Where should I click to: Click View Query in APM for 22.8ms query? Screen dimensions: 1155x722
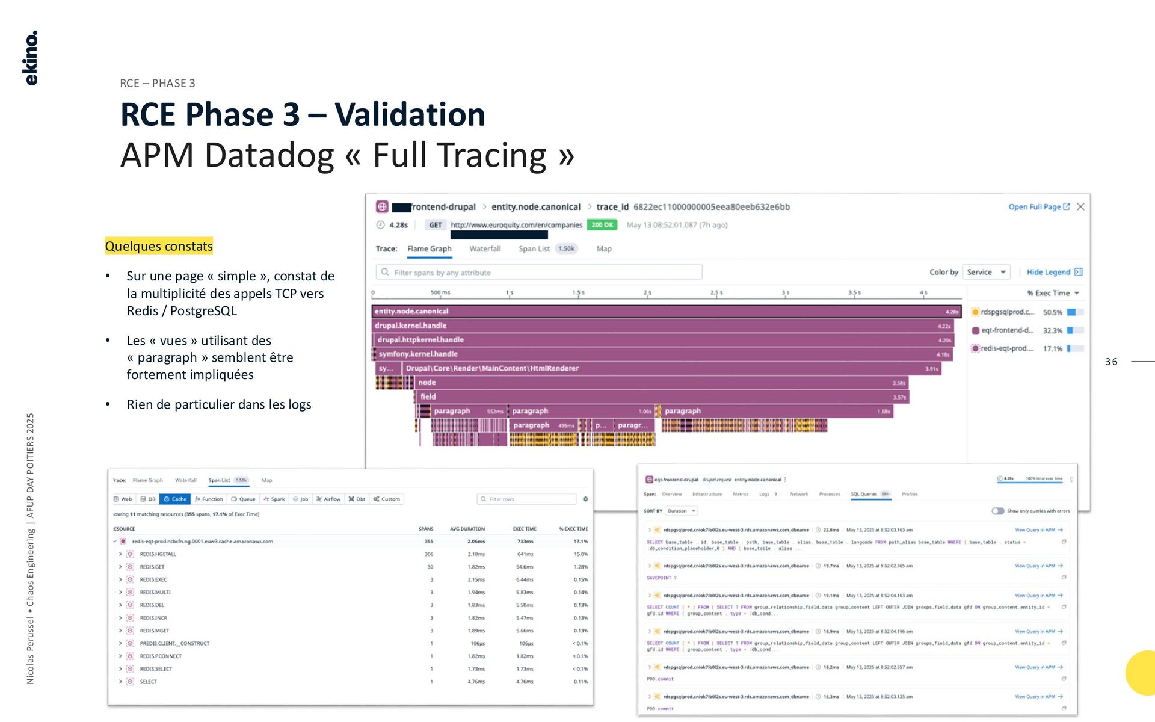[x=1039, y=530]
